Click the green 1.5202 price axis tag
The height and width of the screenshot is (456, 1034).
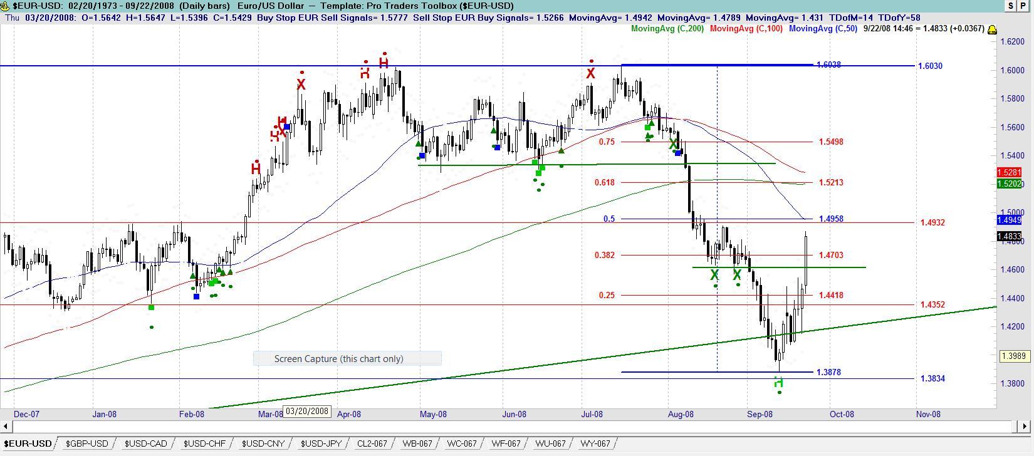1009,184
